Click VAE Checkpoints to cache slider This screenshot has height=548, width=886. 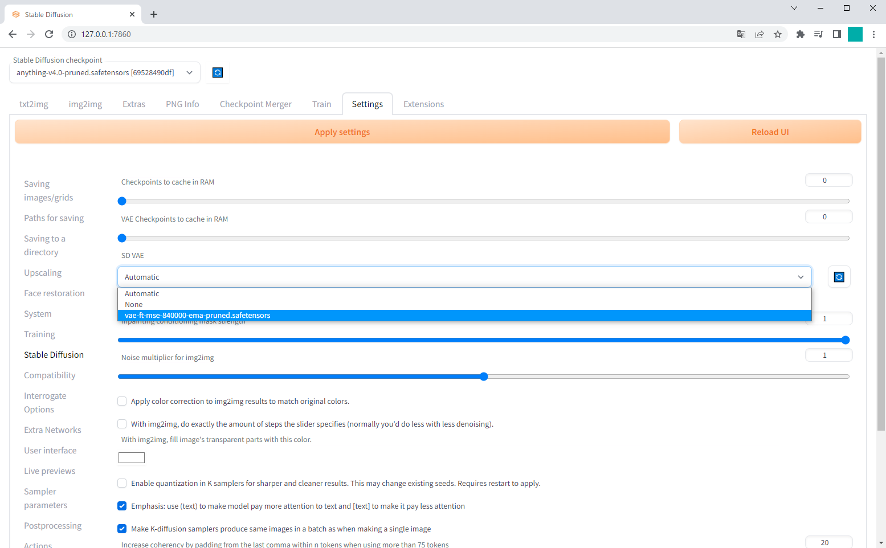pyautogui.click(x=483, y=238)
